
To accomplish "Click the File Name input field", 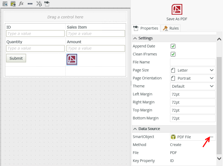I will (x=193, y=62).
